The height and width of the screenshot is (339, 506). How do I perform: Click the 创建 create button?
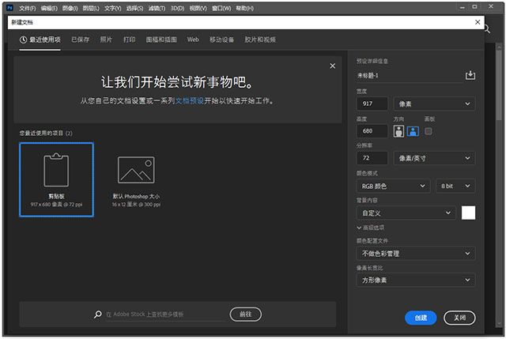[x=421, y=318]
